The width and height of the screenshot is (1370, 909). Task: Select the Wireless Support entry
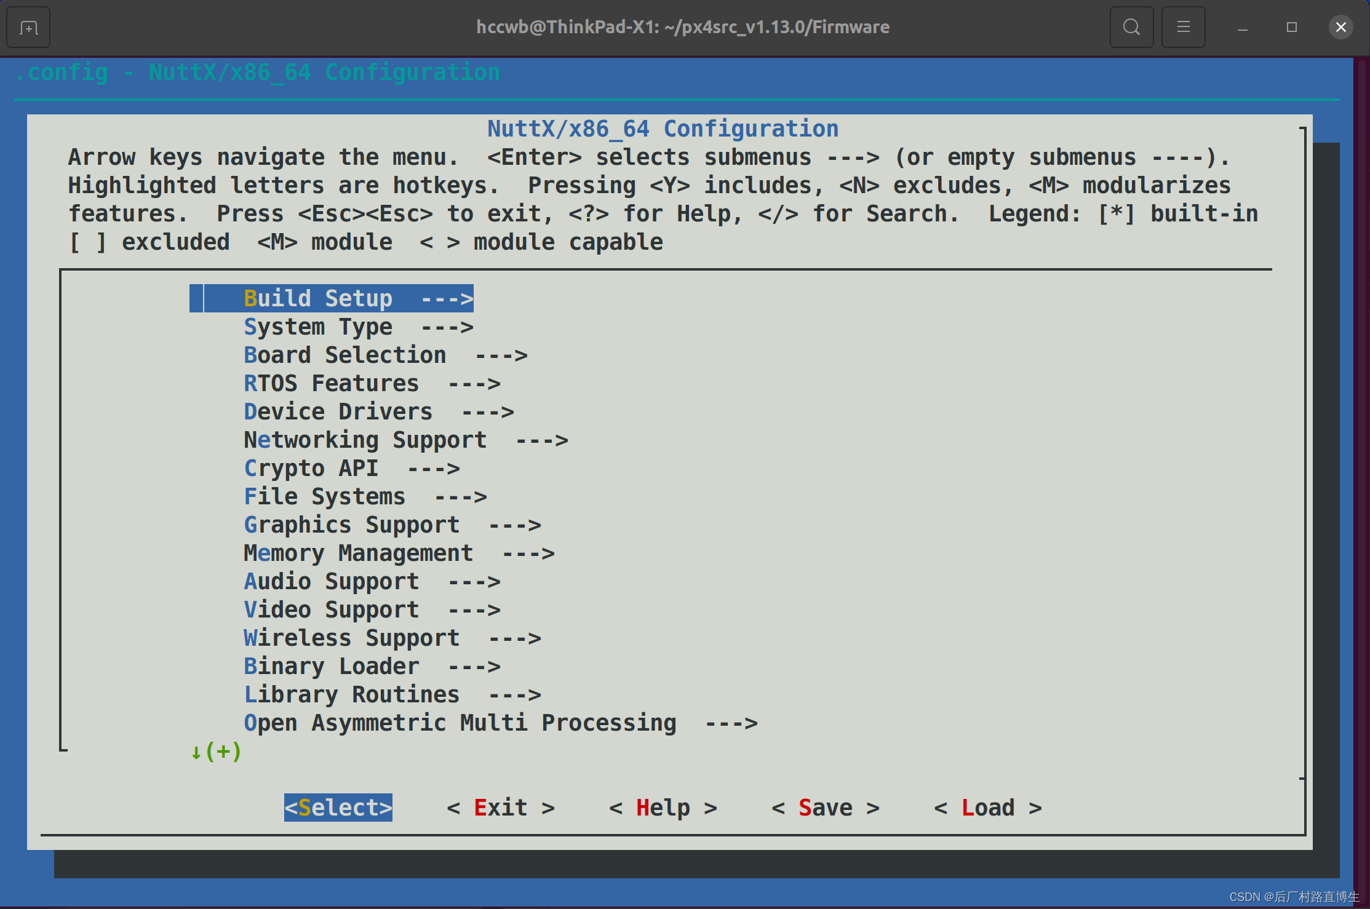tap(392, 638)
